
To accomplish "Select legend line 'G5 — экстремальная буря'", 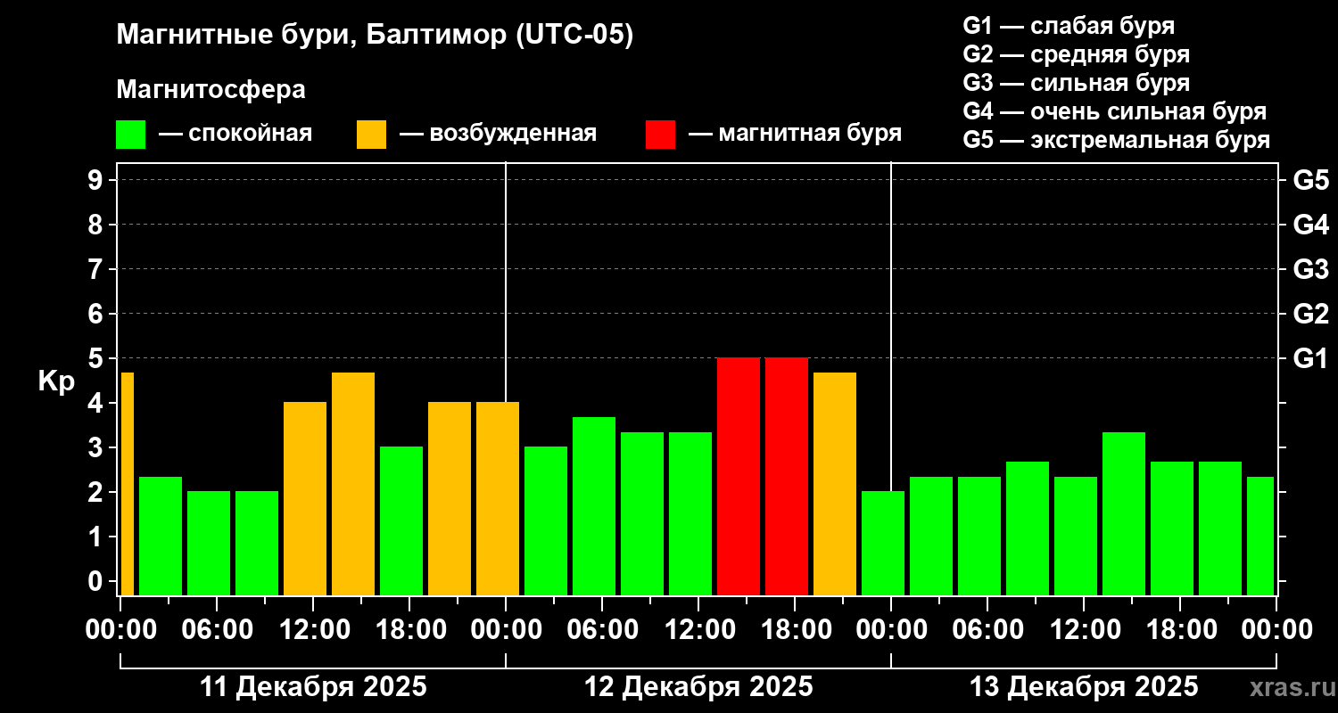I will 1116,140.
